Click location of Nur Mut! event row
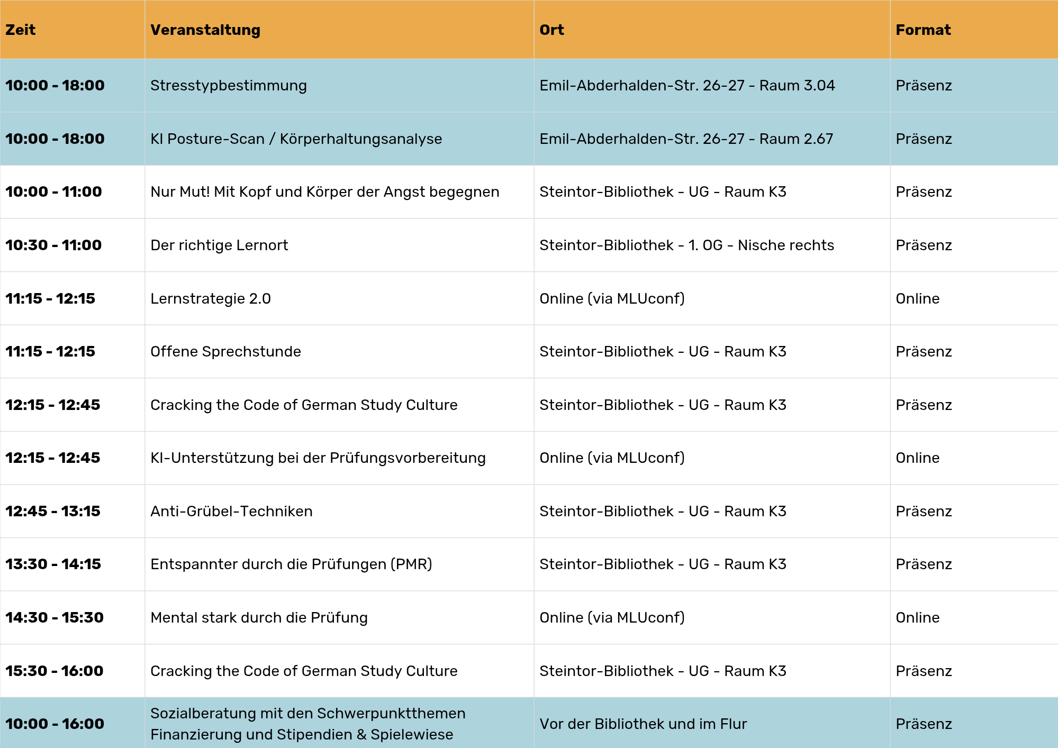The height and width of the screenshot is (748, 1058). (x=712, y=191)
